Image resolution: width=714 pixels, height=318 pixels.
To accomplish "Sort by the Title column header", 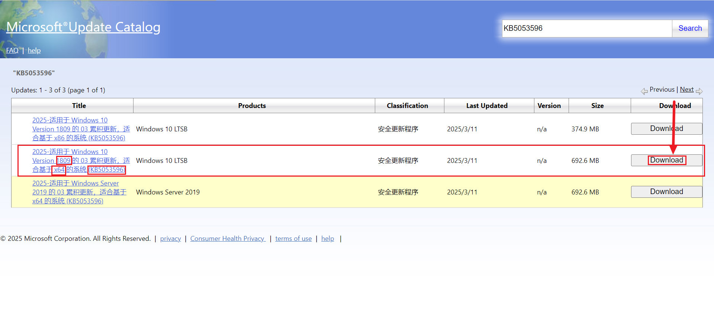I will coord(73,106).
